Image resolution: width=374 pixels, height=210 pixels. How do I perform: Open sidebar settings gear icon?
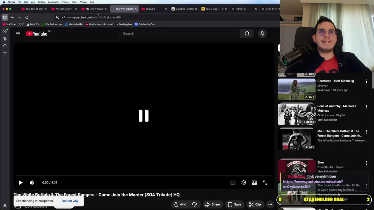tap(5, 206)
